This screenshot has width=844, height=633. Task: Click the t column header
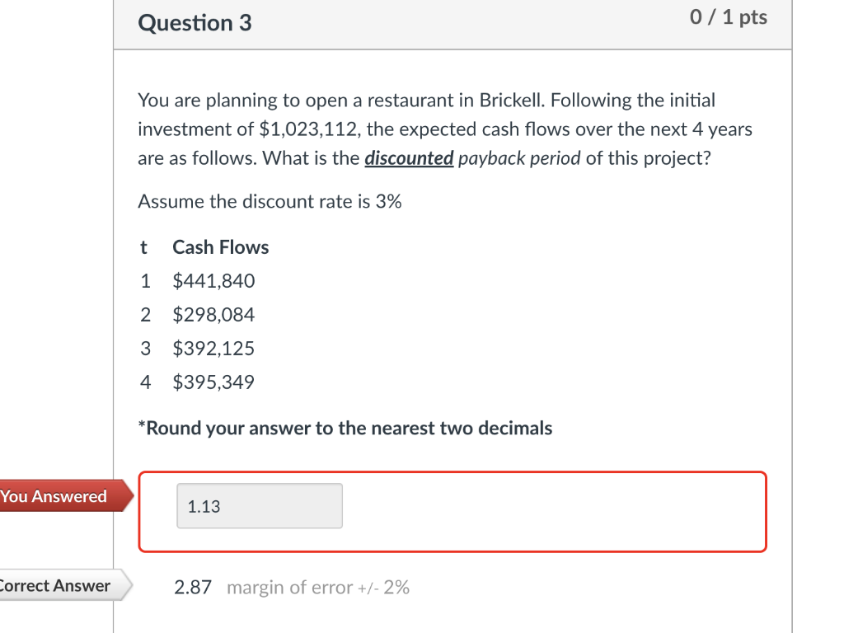(x=143, y=247)
